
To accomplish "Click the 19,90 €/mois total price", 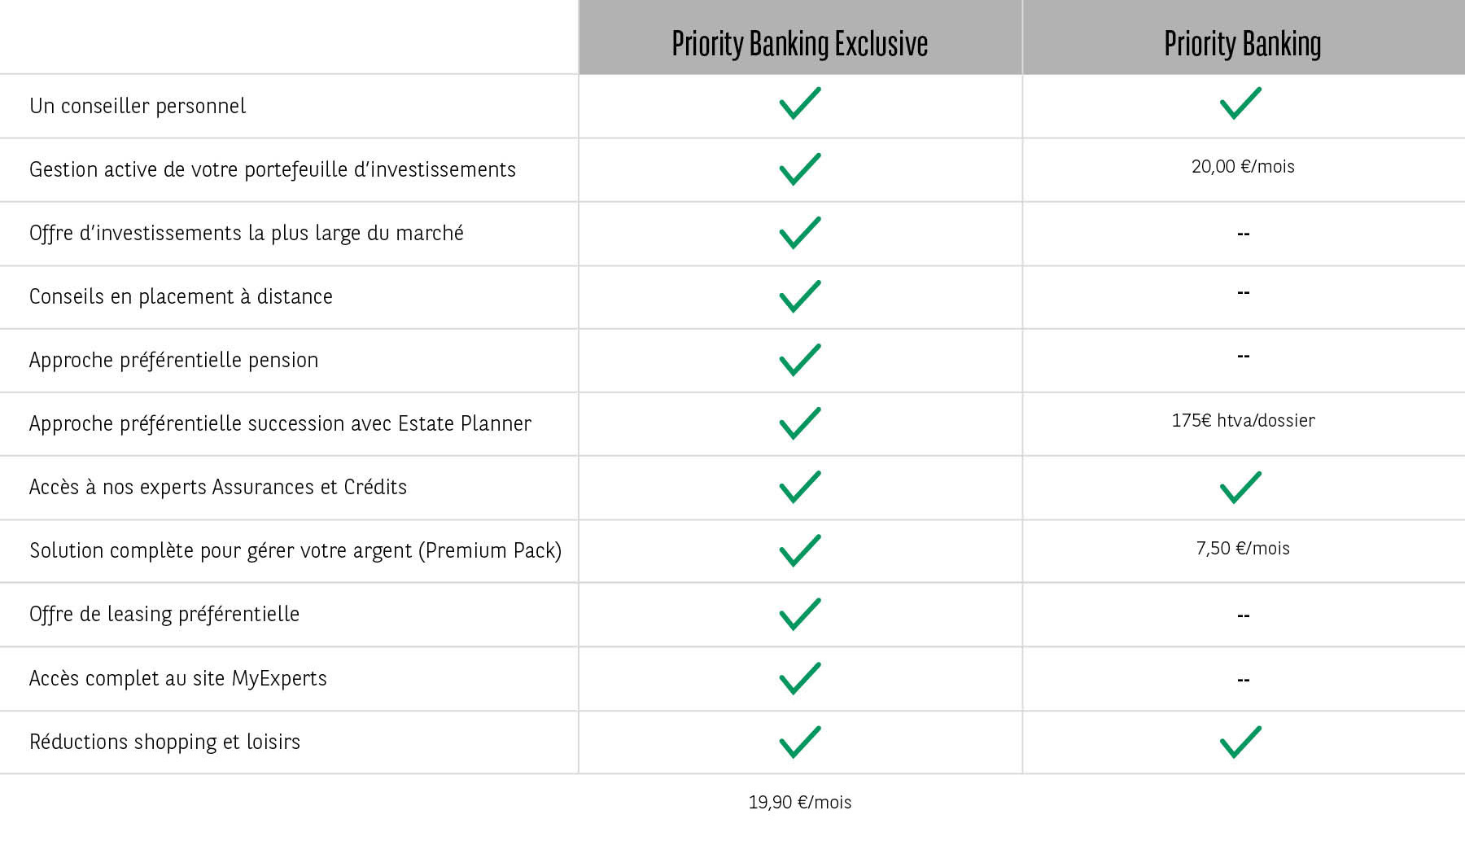I will [800, 803].
